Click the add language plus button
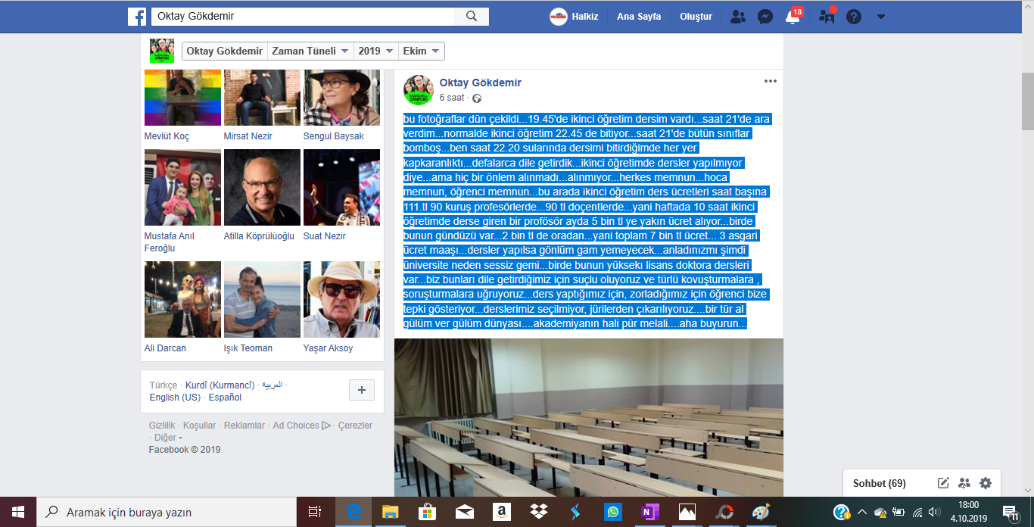The image size is (1034, 527). click(361, 390)
